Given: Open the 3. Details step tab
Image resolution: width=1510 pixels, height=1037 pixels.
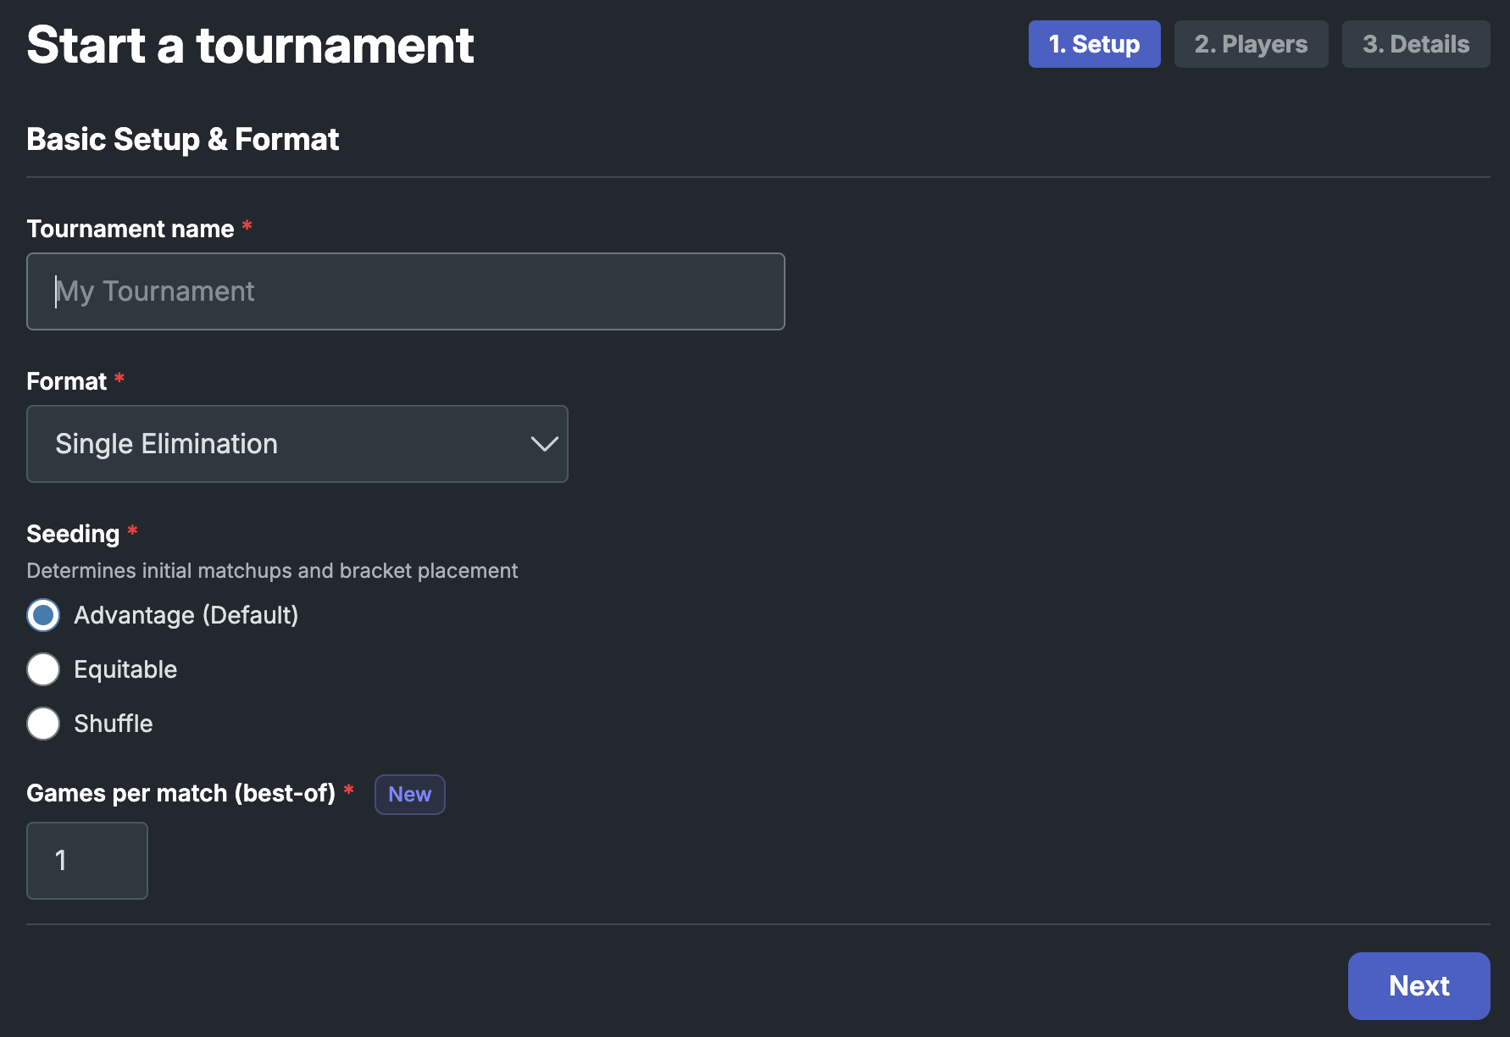Looking at the screenshot, I should [x=1416, y=44].
